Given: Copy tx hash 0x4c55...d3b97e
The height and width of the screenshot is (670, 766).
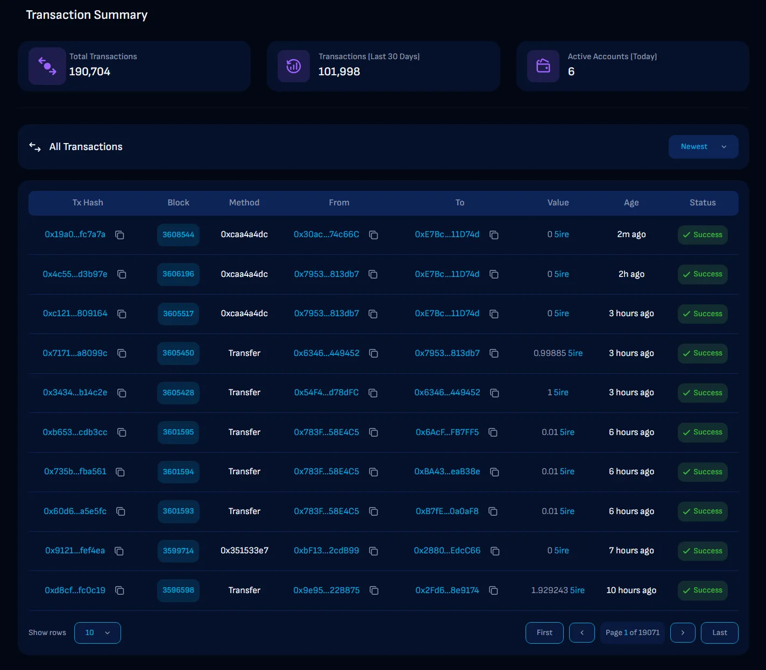Looking at the screenshot, I should tap(122, 274).
